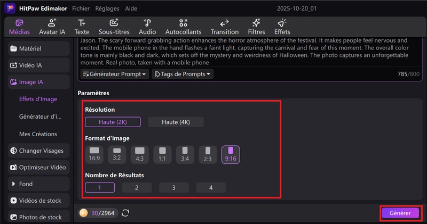Open the Avatar IA tool

52,27
